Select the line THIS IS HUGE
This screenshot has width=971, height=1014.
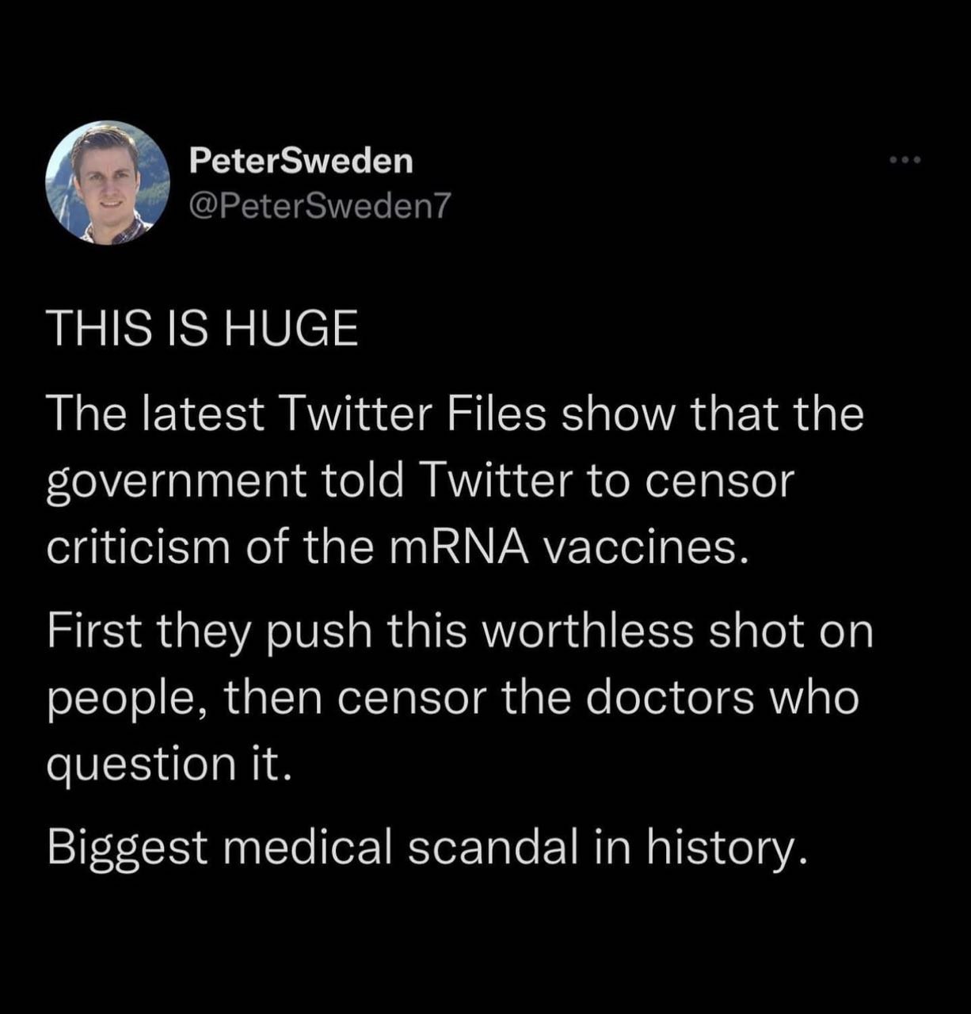pos(203,328)
